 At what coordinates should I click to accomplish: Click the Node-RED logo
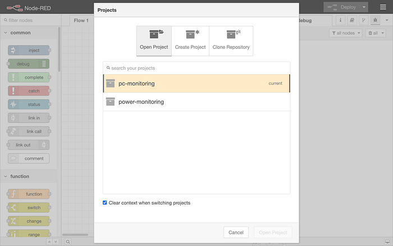click(x=29, y=8)
